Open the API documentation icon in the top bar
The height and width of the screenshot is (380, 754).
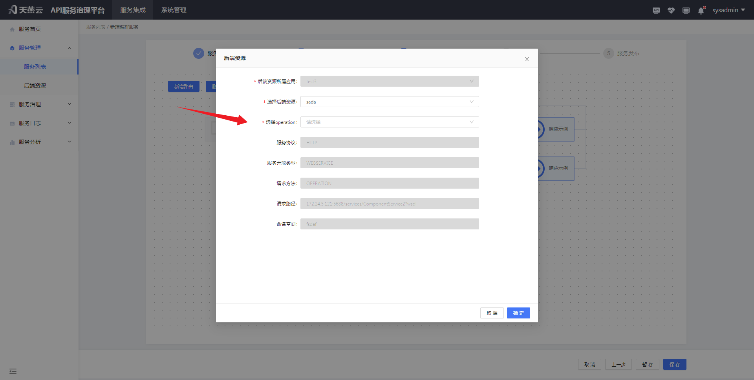[x=656, y=10]
